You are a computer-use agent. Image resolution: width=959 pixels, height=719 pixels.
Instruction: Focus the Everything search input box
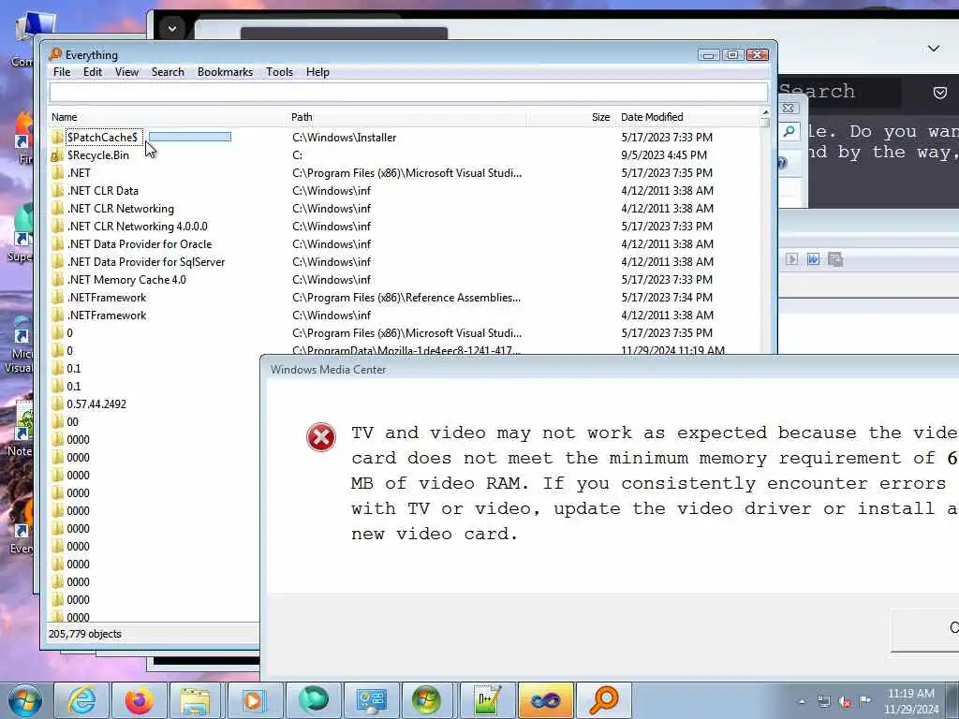(x=408, y=93)
